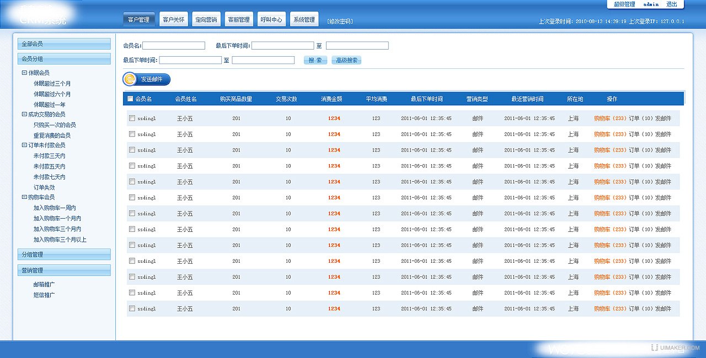Collapse the 休眠会员 tree group
This screenshot has height=358, width=706.
(x=24, y=73)
